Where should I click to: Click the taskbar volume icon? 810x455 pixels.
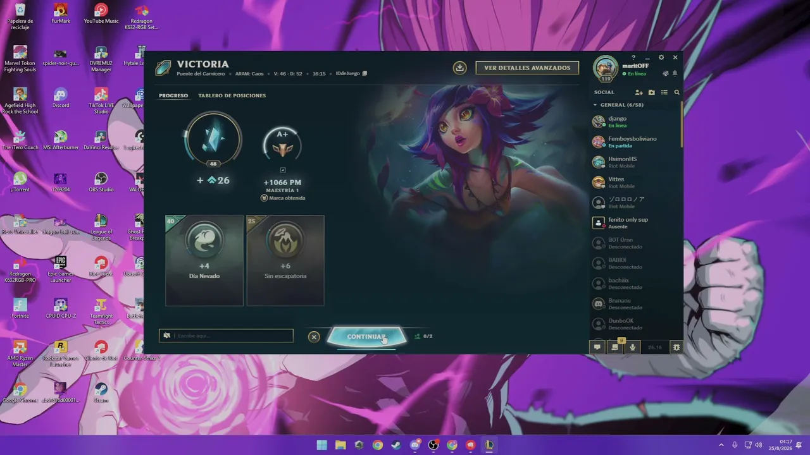[758, 445]
